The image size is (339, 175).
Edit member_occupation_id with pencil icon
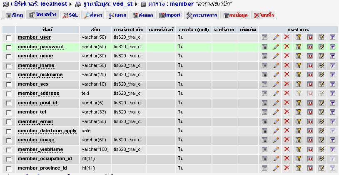276,159
